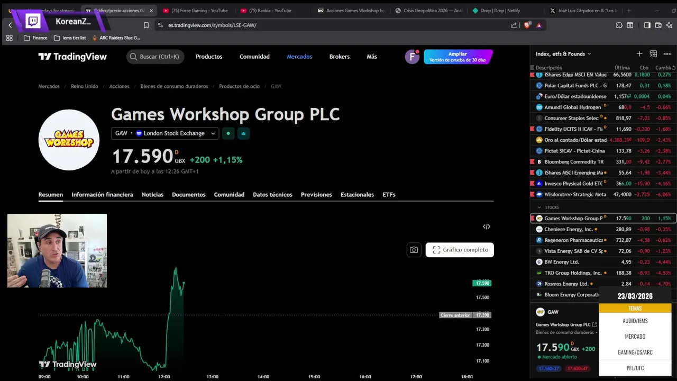Image resolution: width=677 pixels, height=381 pixels.
Task: Open Productos de ocio breadcrumb
Action: pyautogui.click(x=239, y=86)
